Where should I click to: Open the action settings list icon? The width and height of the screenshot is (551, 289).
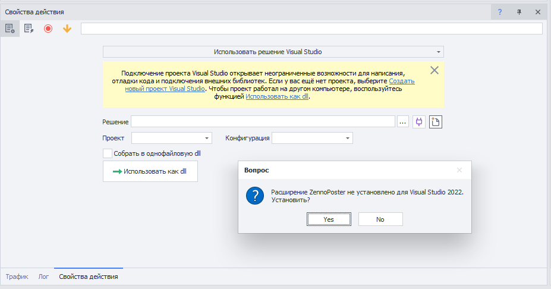pos(10,29)
